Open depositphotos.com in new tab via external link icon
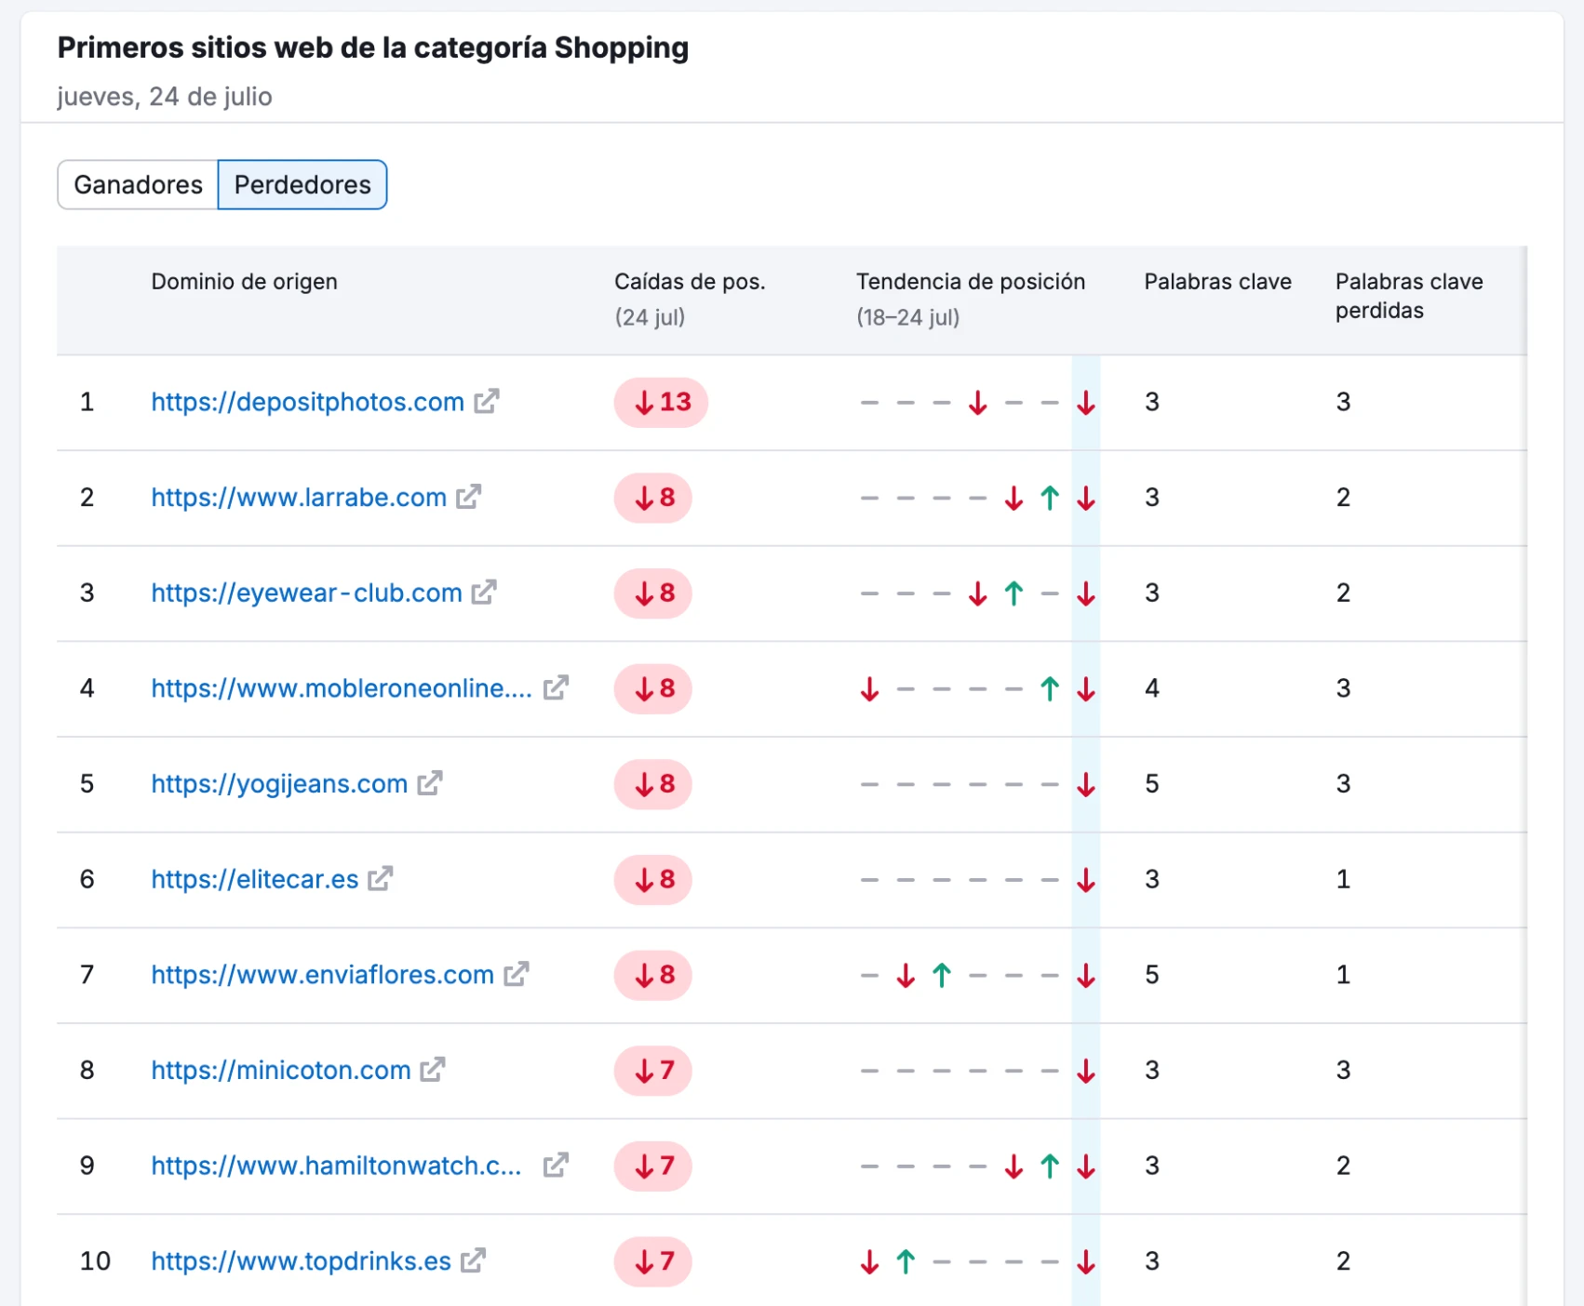This screenshot has height=1306, width=1584. [x=486, y=402]
